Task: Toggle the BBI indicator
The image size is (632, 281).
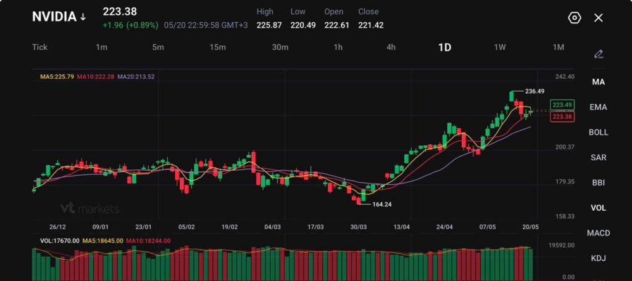Action: (599, 183)
